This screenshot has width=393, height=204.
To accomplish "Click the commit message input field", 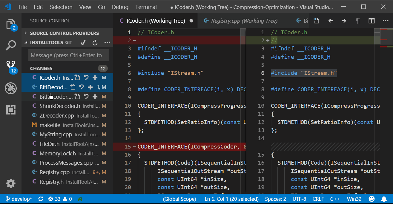I will pyautogui.click(x=68, y=55).
